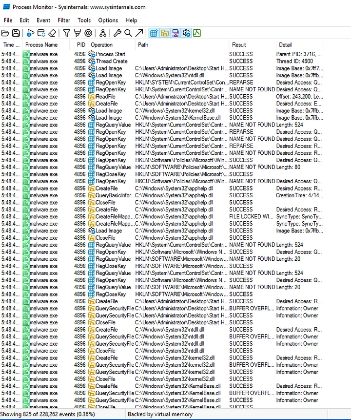Click the ReadFile operation folder icon

tap(92, 96)
